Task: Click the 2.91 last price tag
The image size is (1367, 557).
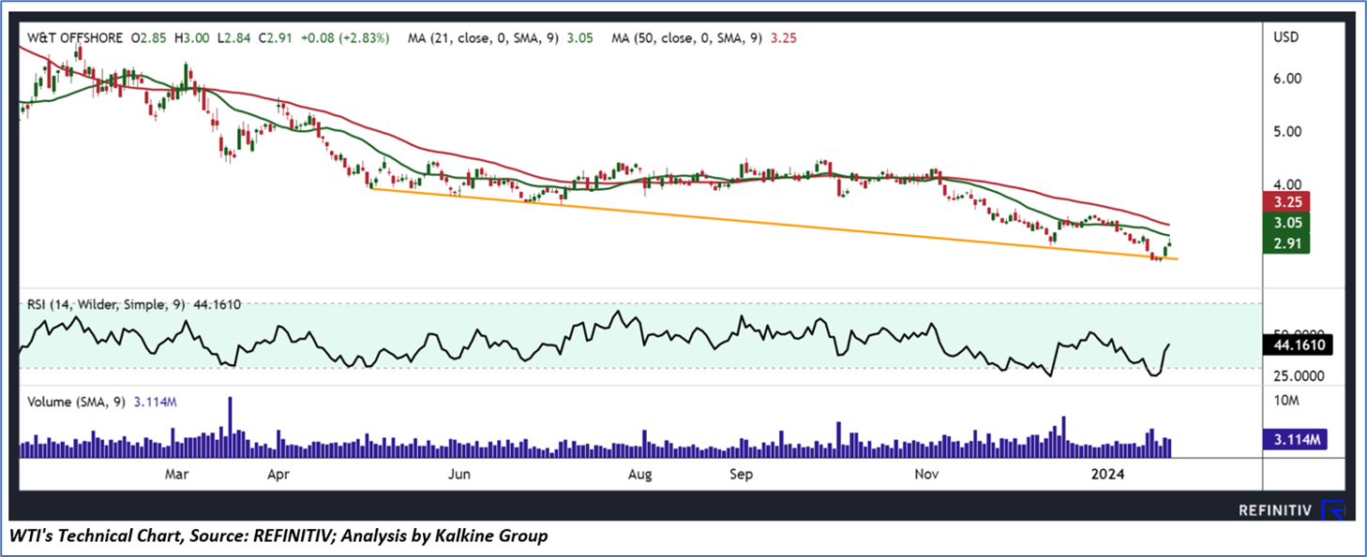Action: coord(1286,243)
